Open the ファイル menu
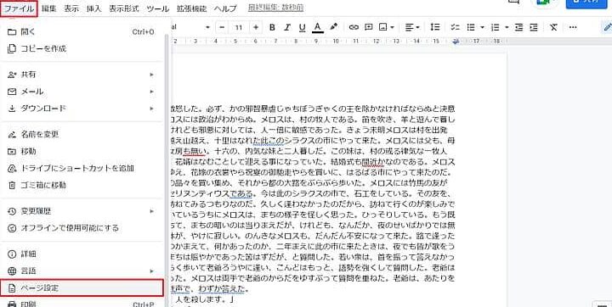 click(x=19, y=8)
